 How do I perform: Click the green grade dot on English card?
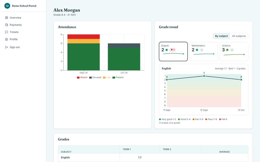click(167, 50)
